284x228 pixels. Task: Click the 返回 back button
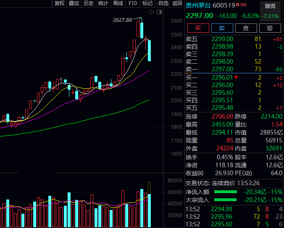pos(177,3)
